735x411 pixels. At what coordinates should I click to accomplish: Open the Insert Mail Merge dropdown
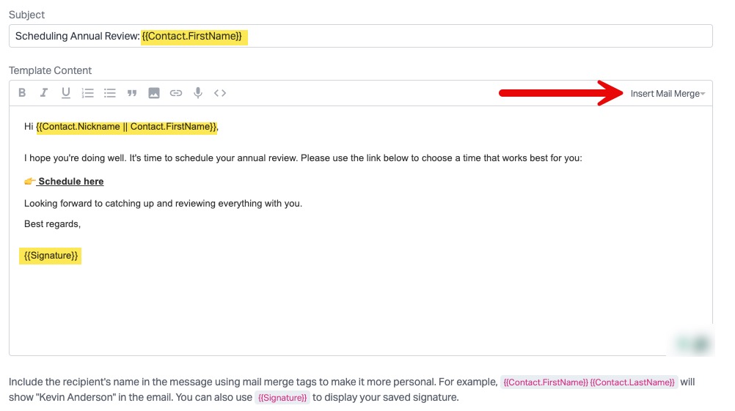pos(667,94)
